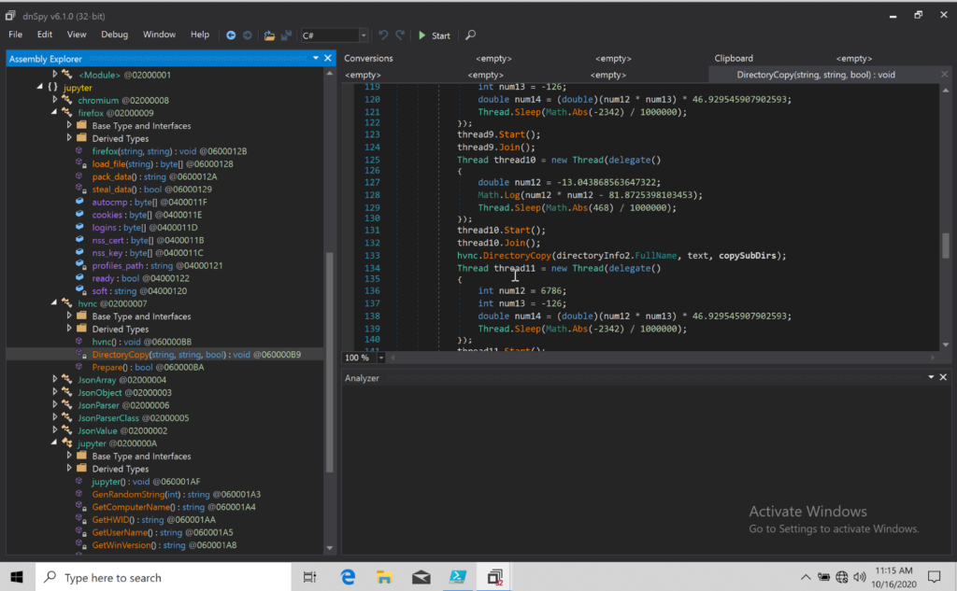This screenshot has width=957, height=591.
Task: Expand the <Module> tree node
Action: [55, 75]
